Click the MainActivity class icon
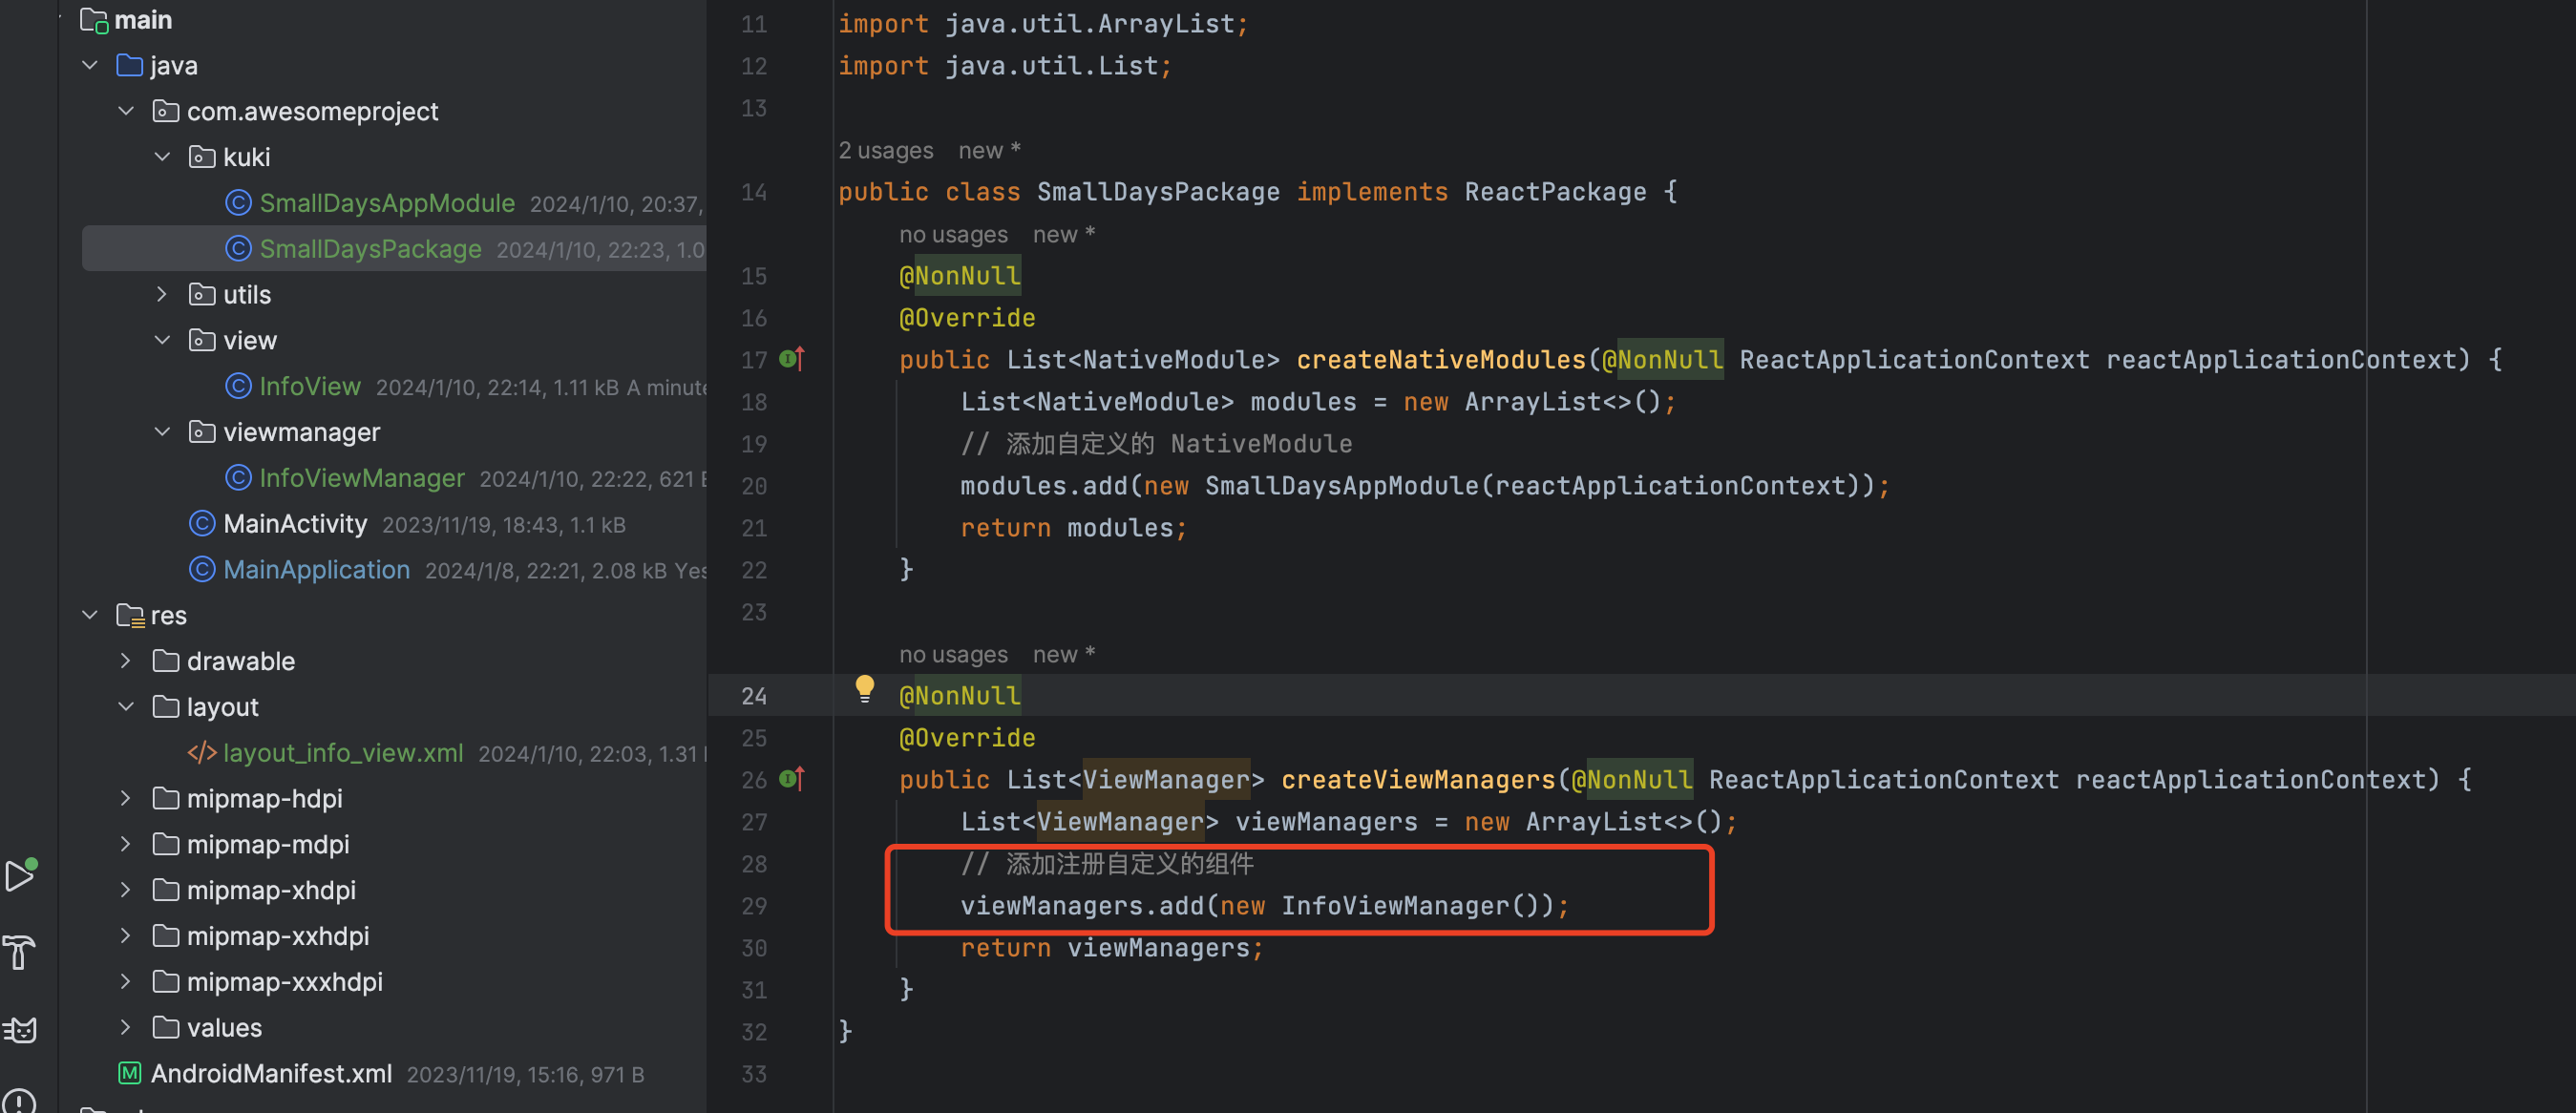The image size is (2576, 1113). tap(202, 523)
